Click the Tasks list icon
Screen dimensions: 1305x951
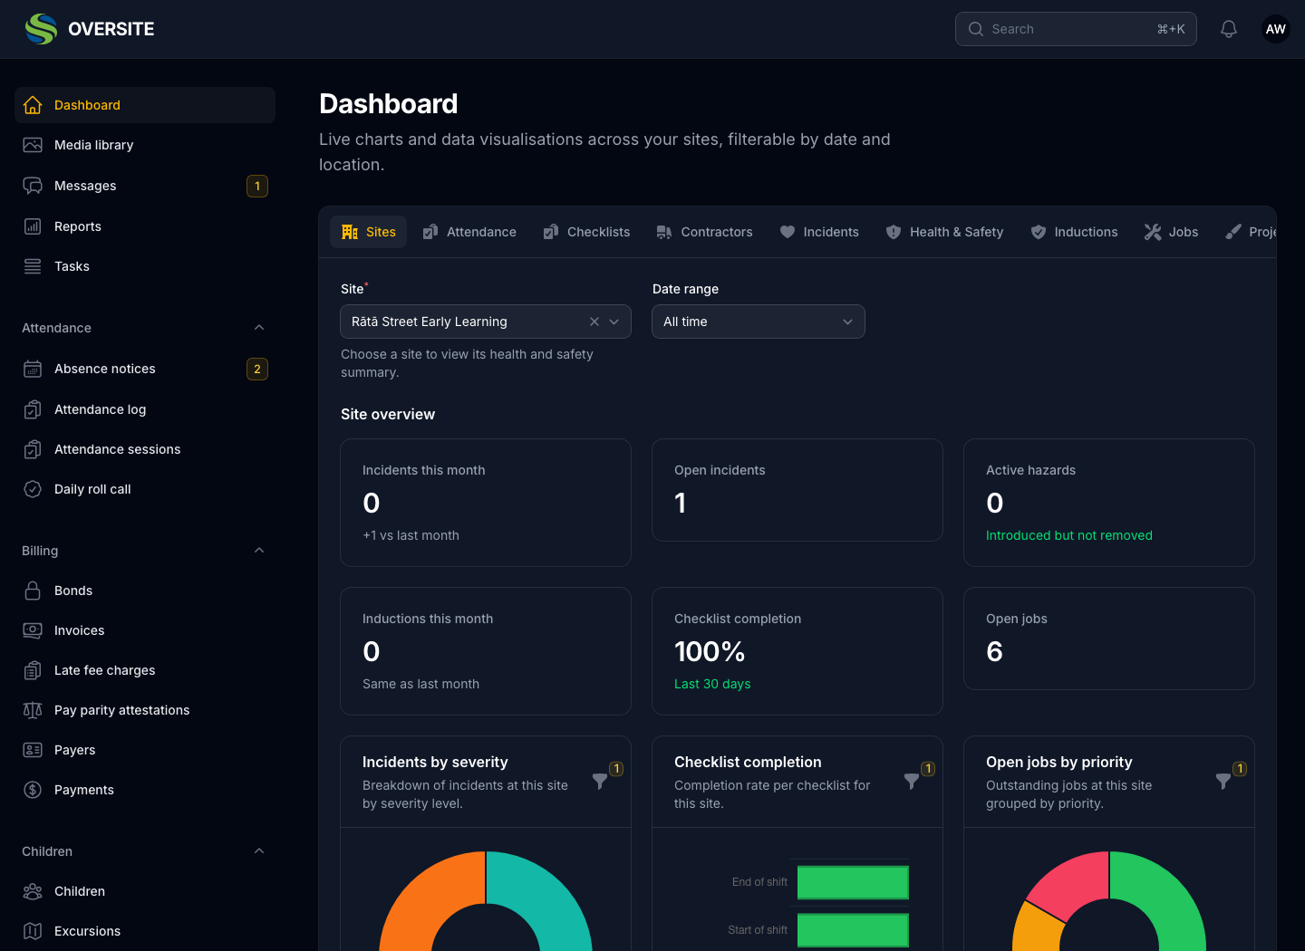click(x=33, y=266)
